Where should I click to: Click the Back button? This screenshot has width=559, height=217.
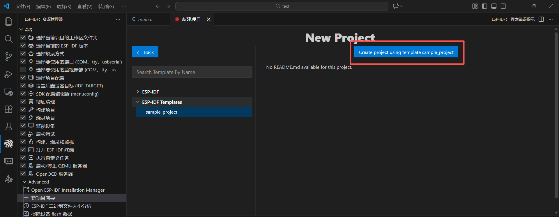(145, 52)
